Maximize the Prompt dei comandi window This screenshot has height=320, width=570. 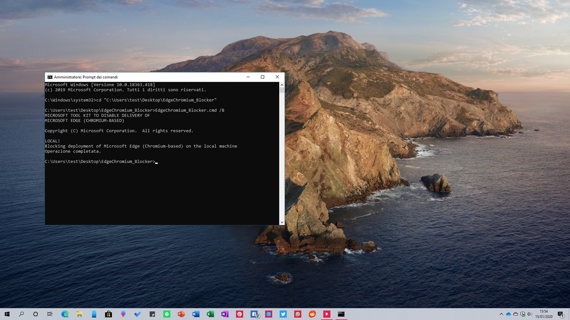[x=262, y=77]
